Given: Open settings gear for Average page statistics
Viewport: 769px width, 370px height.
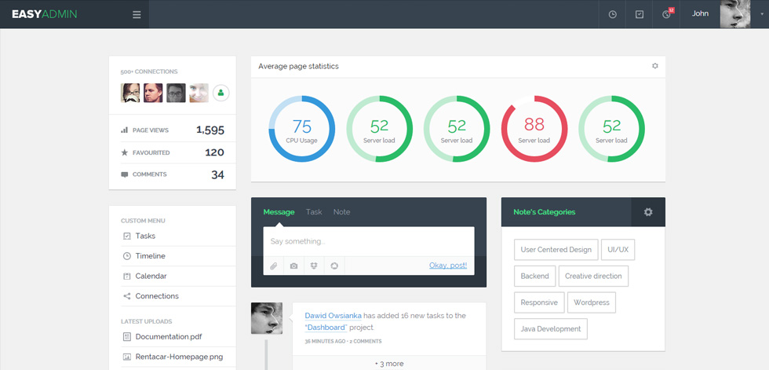Looking at the screenshot, I should coord(654,66).
